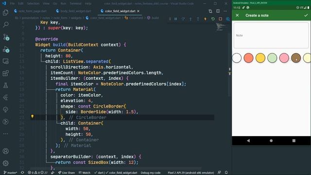Open the Terminal menu
The height and width of the screenshot is (175, 311).
point(76,3)
